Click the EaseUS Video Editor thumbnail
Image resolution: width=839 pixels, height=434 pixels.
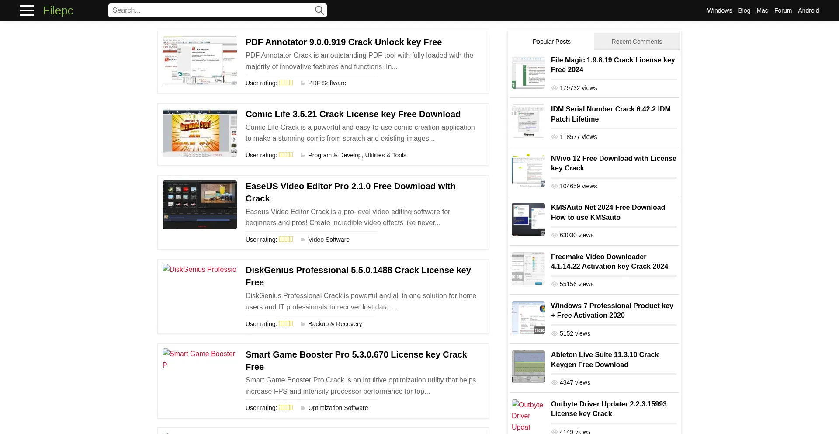200,205
